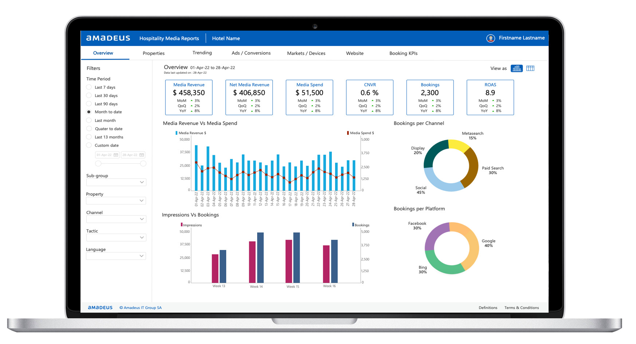Click Paid Search donut segment
The image size is (636, 344).
[473, 167]
